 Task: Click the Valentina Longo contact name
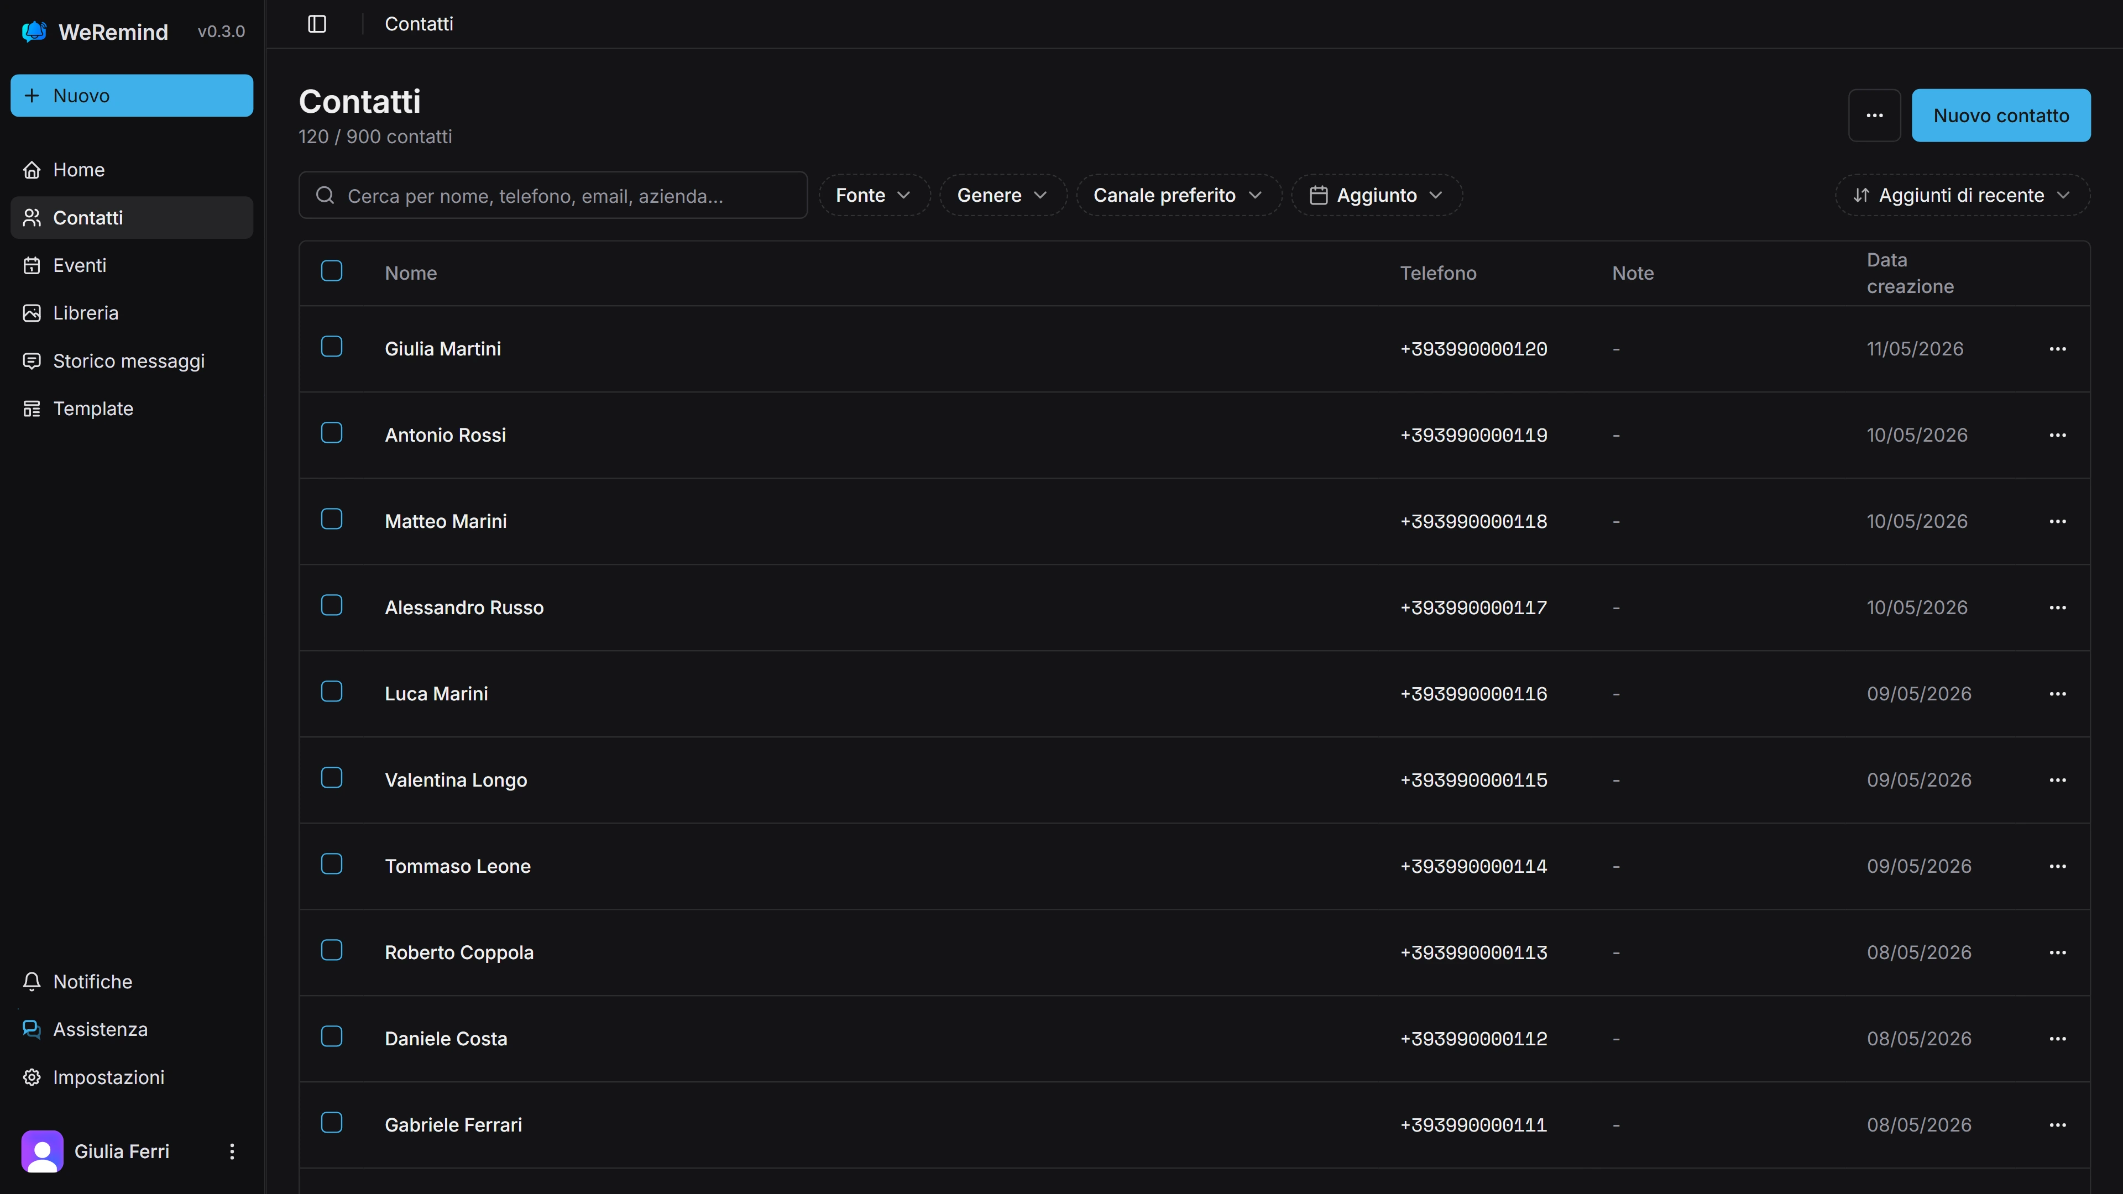tap(456, 781)
